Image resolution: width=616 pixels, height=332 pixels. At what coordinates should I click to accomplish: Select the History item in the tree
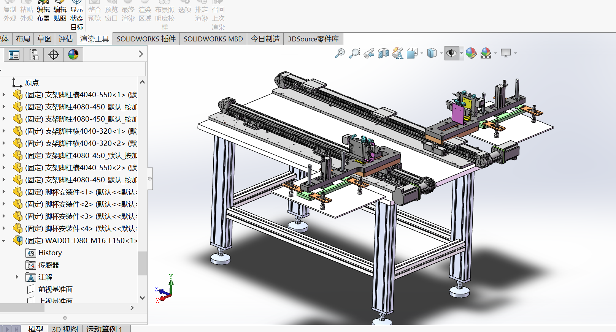tap(50, 253)
